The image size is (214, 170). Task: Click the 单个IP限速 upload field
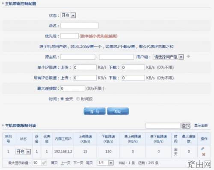(x=85, y=67)
